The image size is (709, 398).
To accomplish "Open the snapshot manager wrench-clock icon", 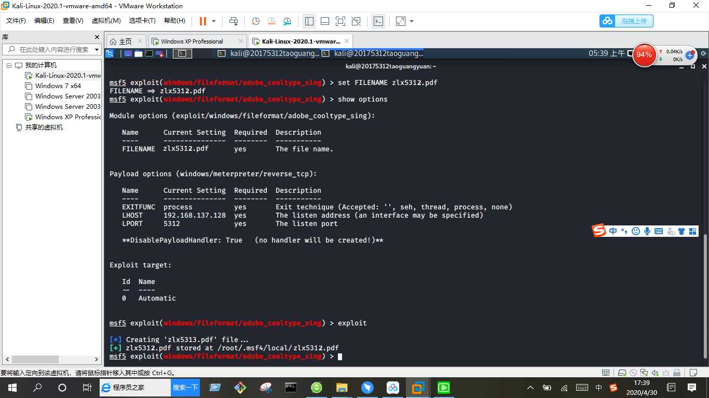I will point(287,21).
